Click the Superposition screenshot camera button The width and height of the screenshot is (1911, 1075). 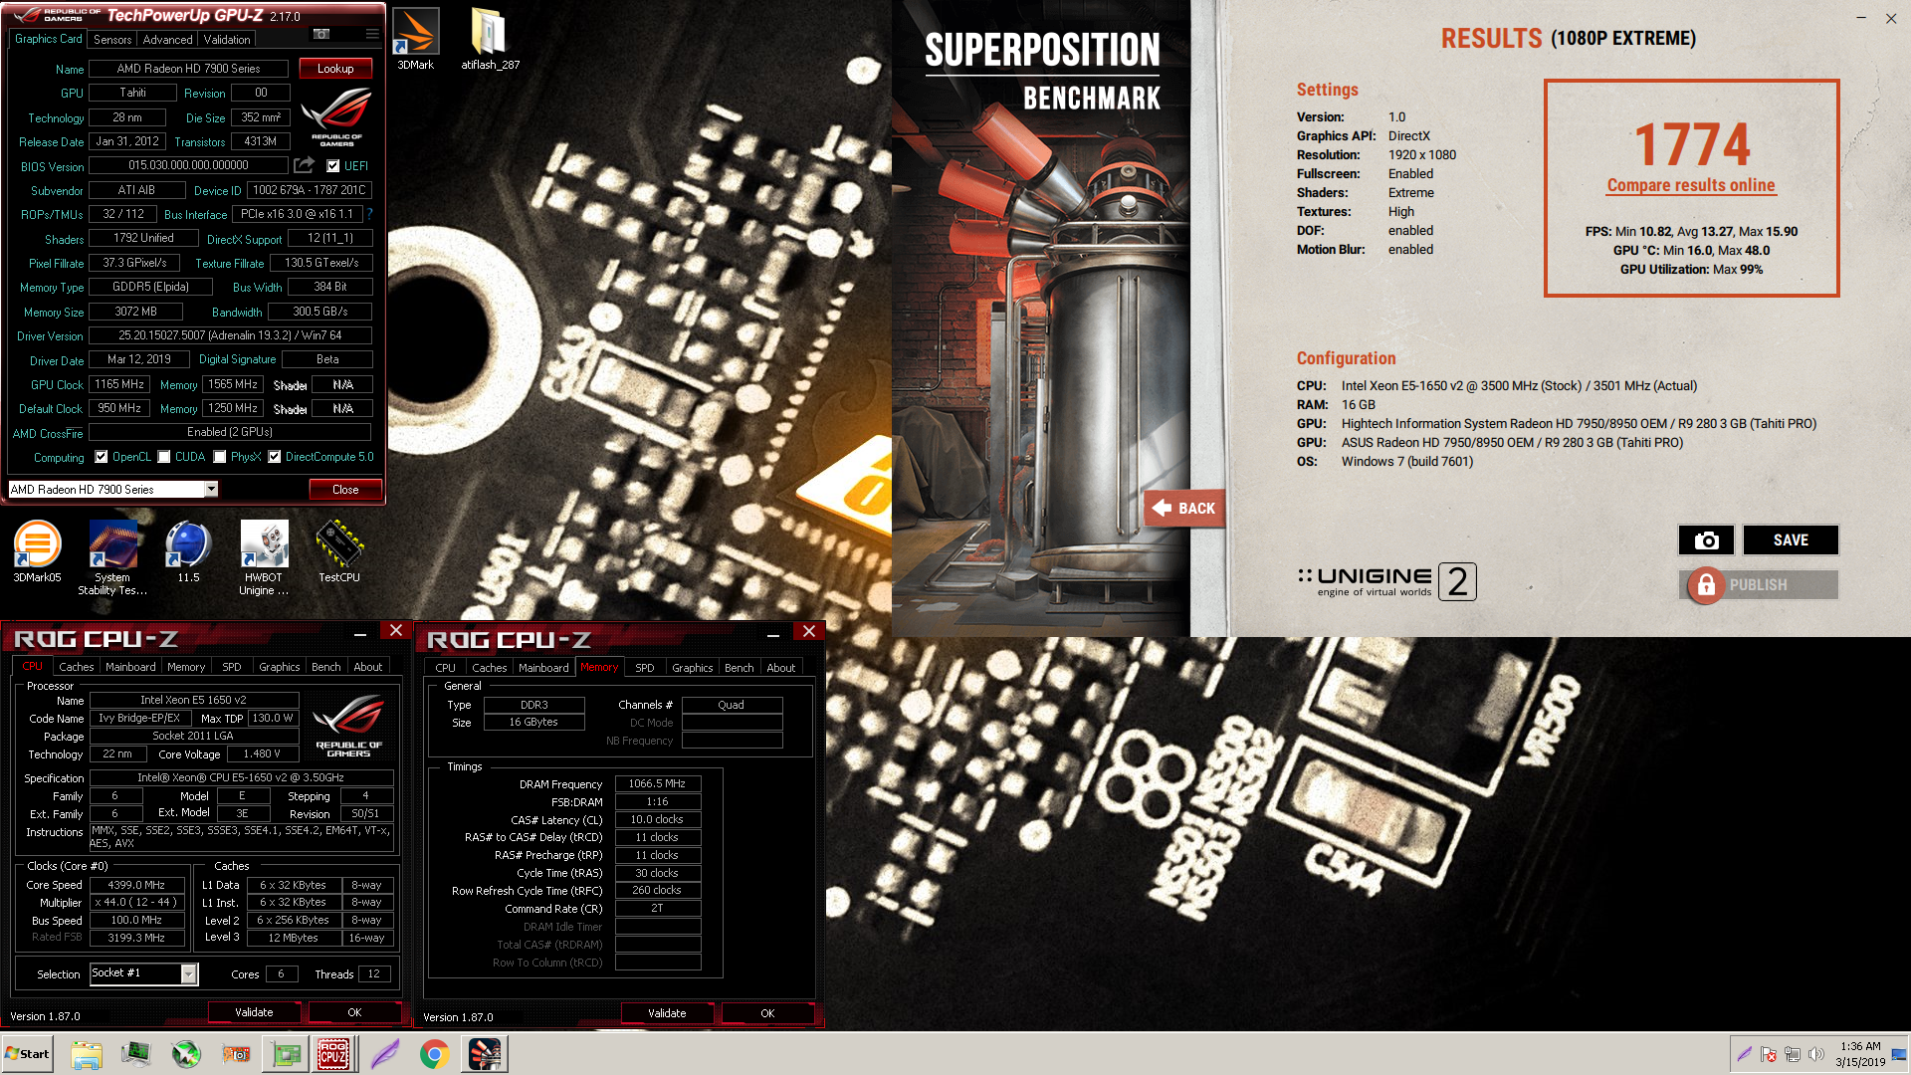[1706, 539]
